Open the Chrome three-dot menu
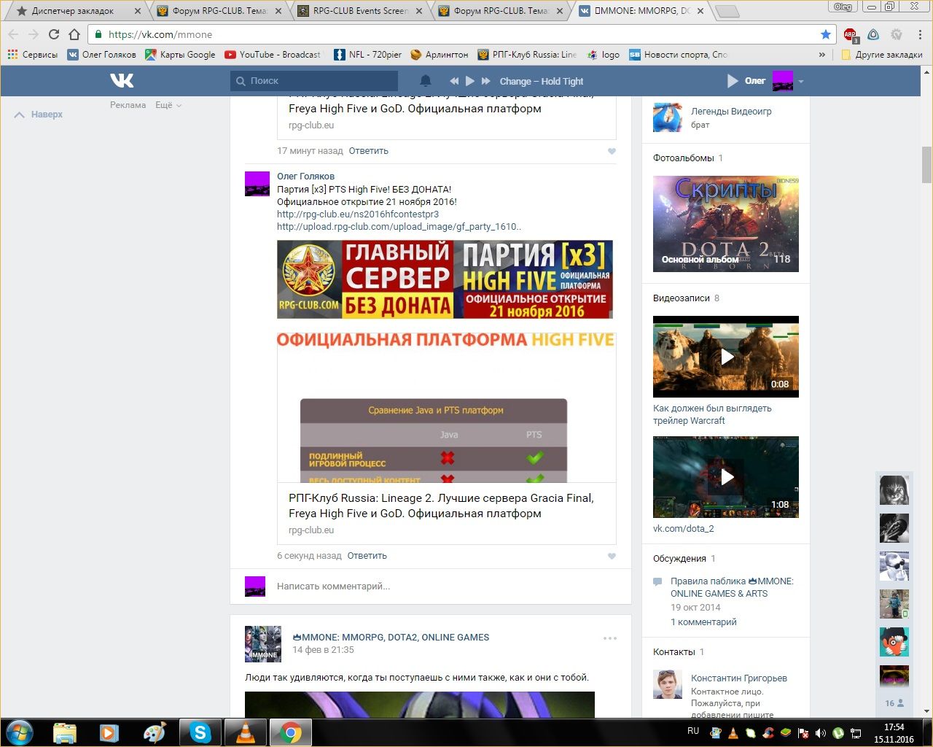The width and height of the screenshot is (933, 747). pos(920,34)
